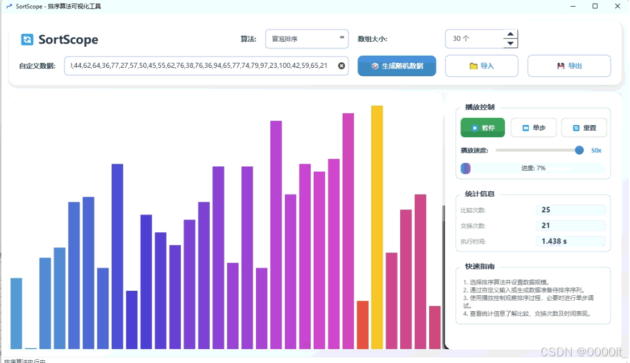Click the tall yellow highlighted bar
Viewport: 630px width, 363px height.
(x=377, y=227)
